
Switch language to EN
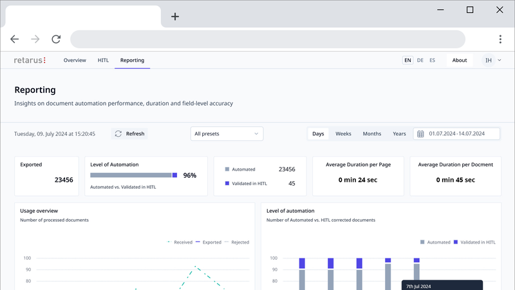pos(407,61)
